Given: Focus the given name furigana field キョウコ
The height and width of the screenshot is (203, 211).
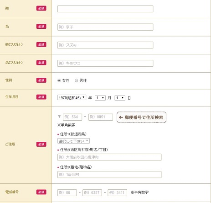Looking at the screenshot, I should click(x=105, y=63).
